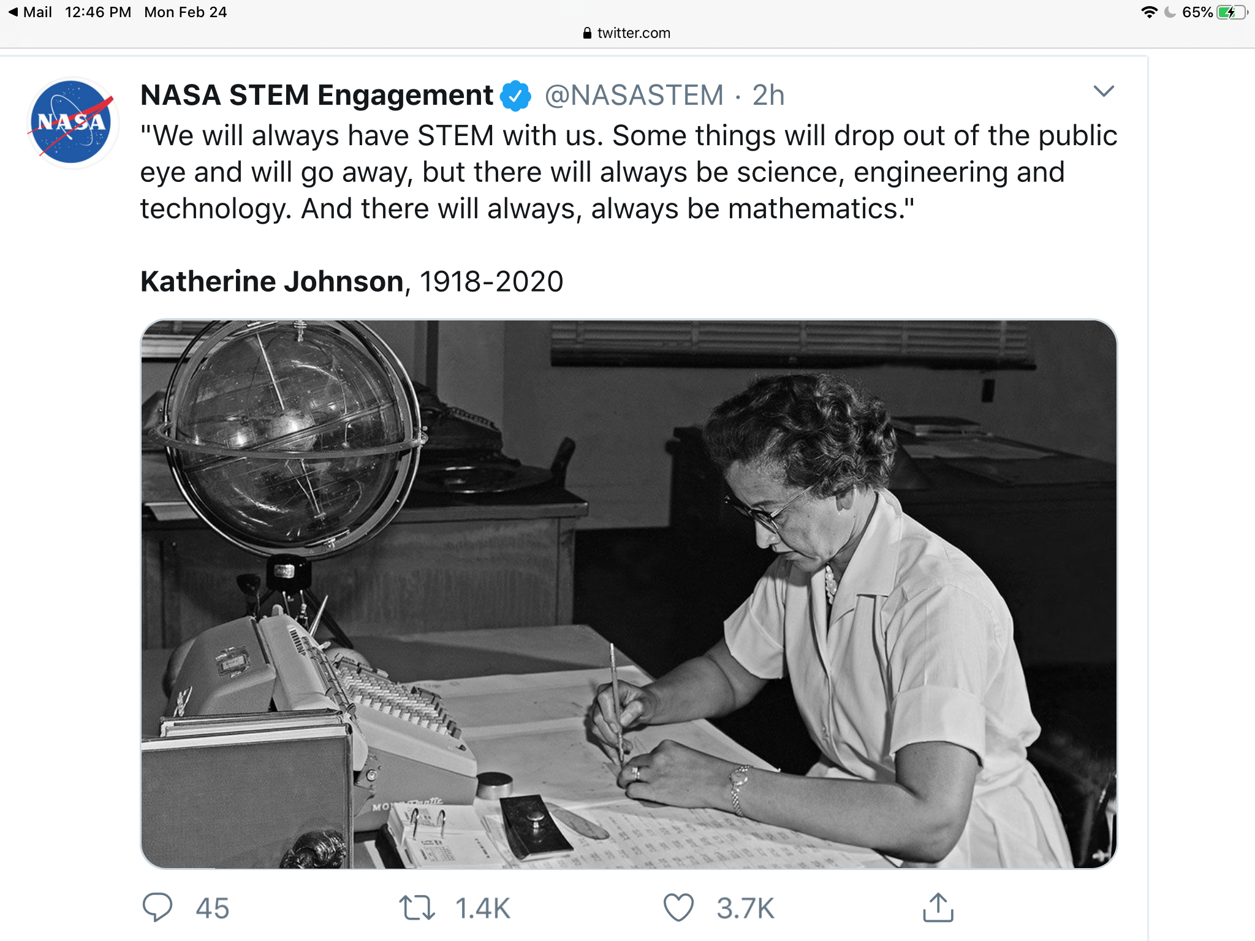Expand the tweet options chevron
The width and height of the screenshot is (1255, 941).
coord(1103,91)
